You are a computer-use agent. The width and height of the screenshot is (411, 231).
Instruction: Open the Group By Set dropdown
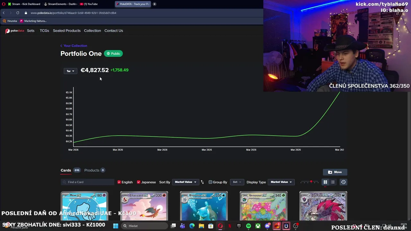tap(237, 182)
